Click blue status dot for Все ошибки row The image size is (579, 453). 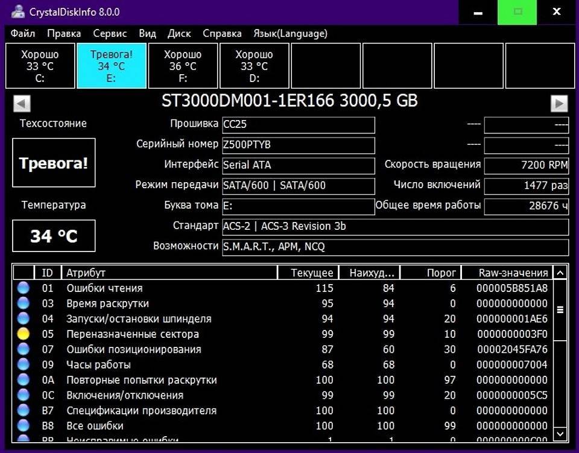(24, 426)
